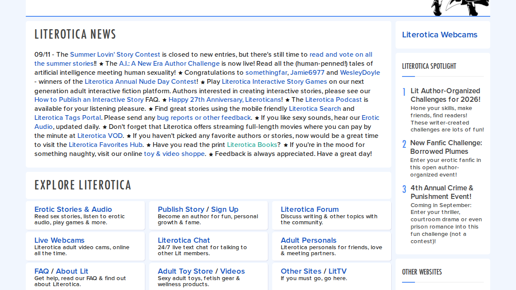Screen dimensions: 516x290
Task: Click the Other Sites link
Action: [301, 271]
